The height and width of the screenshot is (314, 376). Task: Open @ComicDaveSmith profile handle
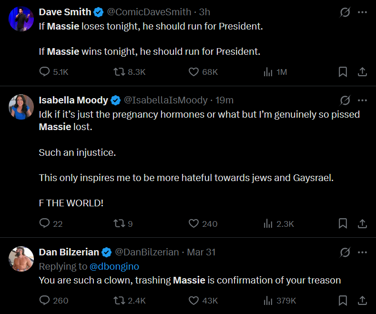click(149, 12)
